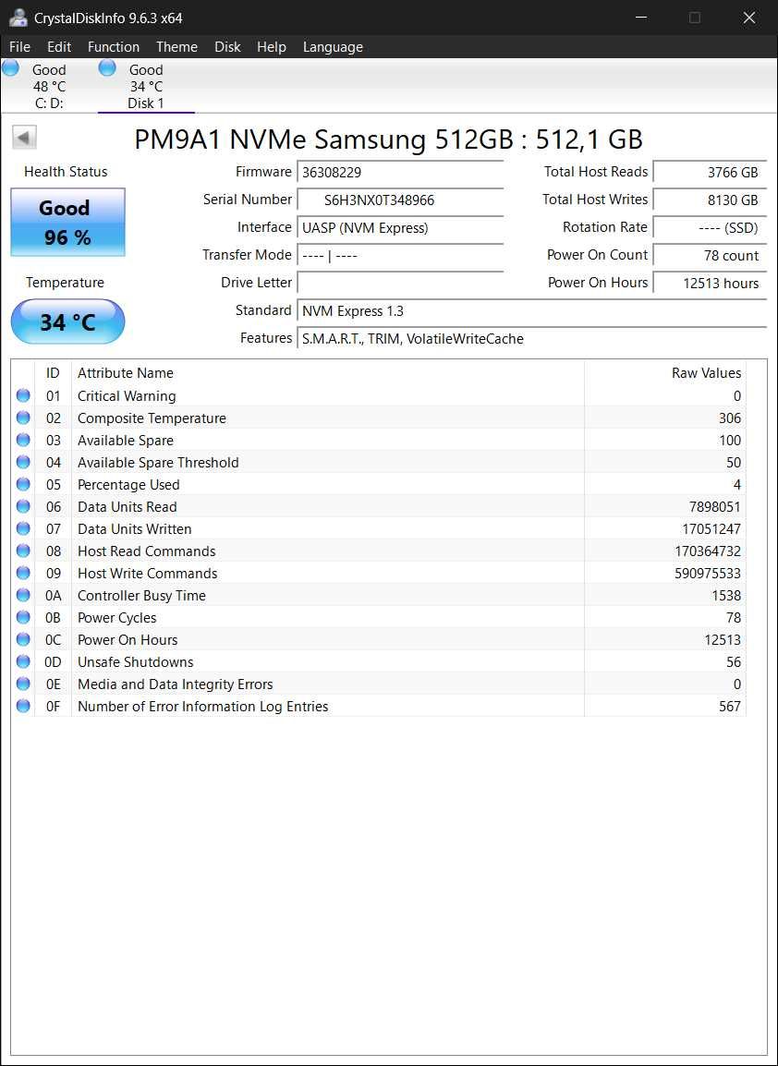Image resolution: width=778 pixels, height=1066 pixels.
Task: Click the Health Status label
Action: [x=66, y=171]
